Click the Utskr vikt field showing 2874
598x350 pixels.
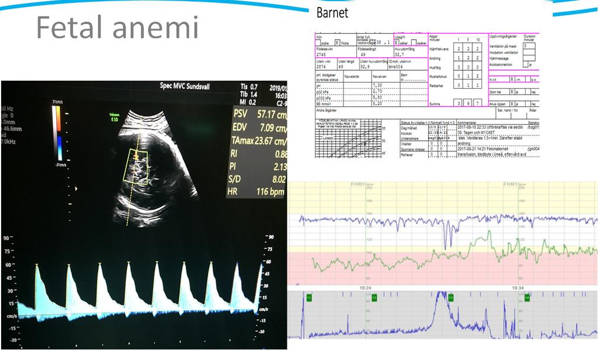coord(326,64)
